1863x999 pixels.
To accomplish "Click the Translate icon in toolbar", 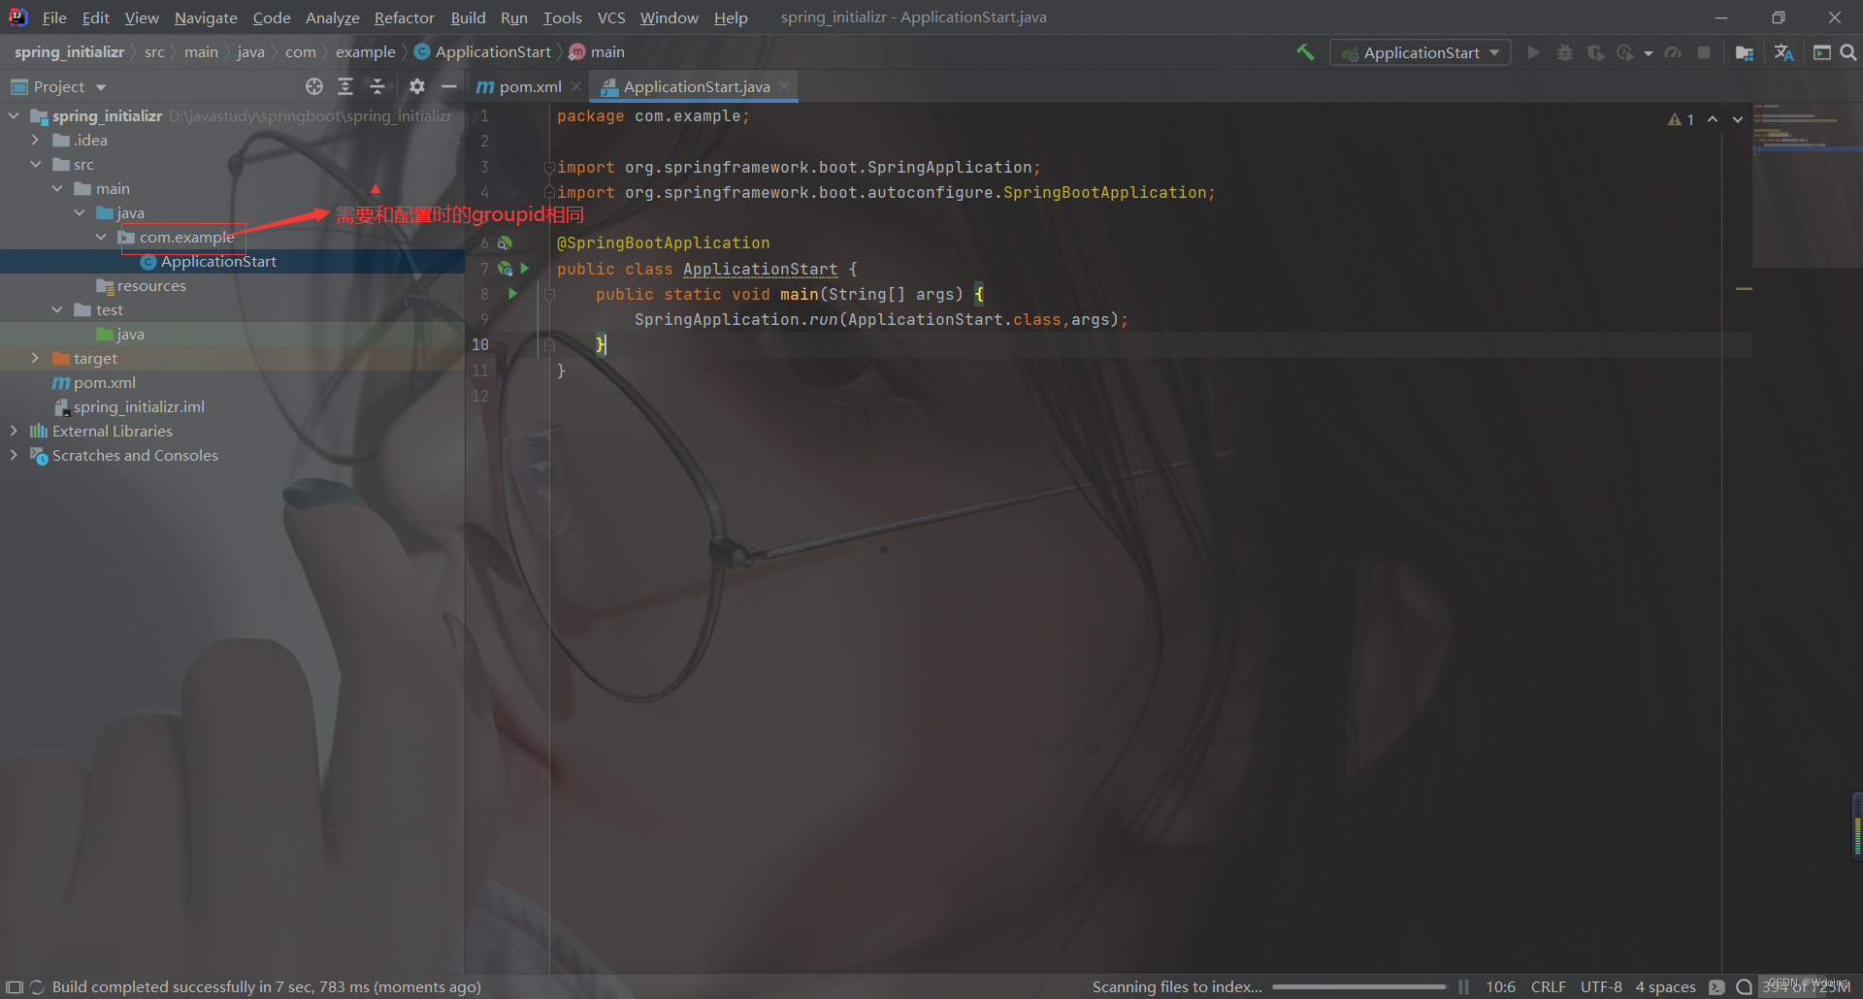I will pos(1783,52).
